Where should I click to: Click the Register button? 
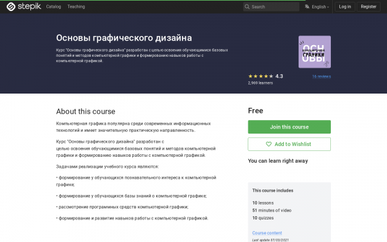368,6
